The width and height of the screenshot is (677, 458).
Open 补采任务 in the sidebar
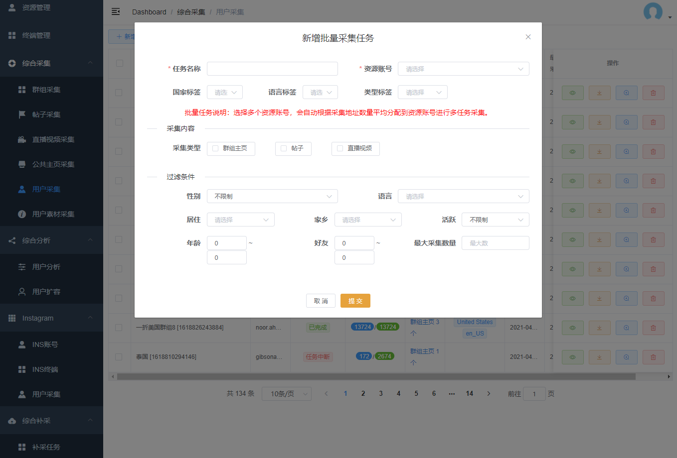click(x=51, y=447)
